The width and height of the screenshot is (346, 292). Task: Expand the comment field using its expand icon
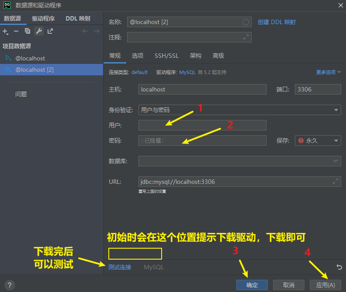(x=246, y=37)
